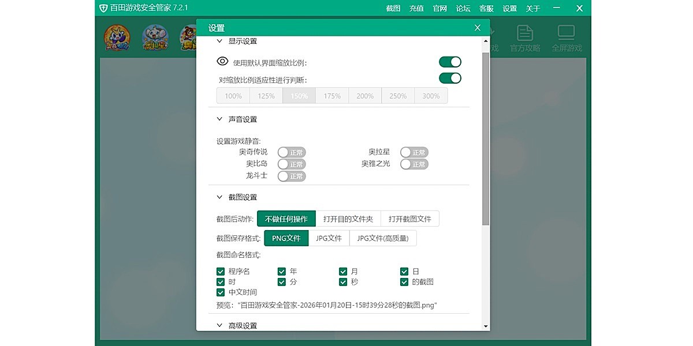Click the green shield app logo
The width and height of the screenshot is (693, 346).
pyautogui.click(x=103, y=8)
